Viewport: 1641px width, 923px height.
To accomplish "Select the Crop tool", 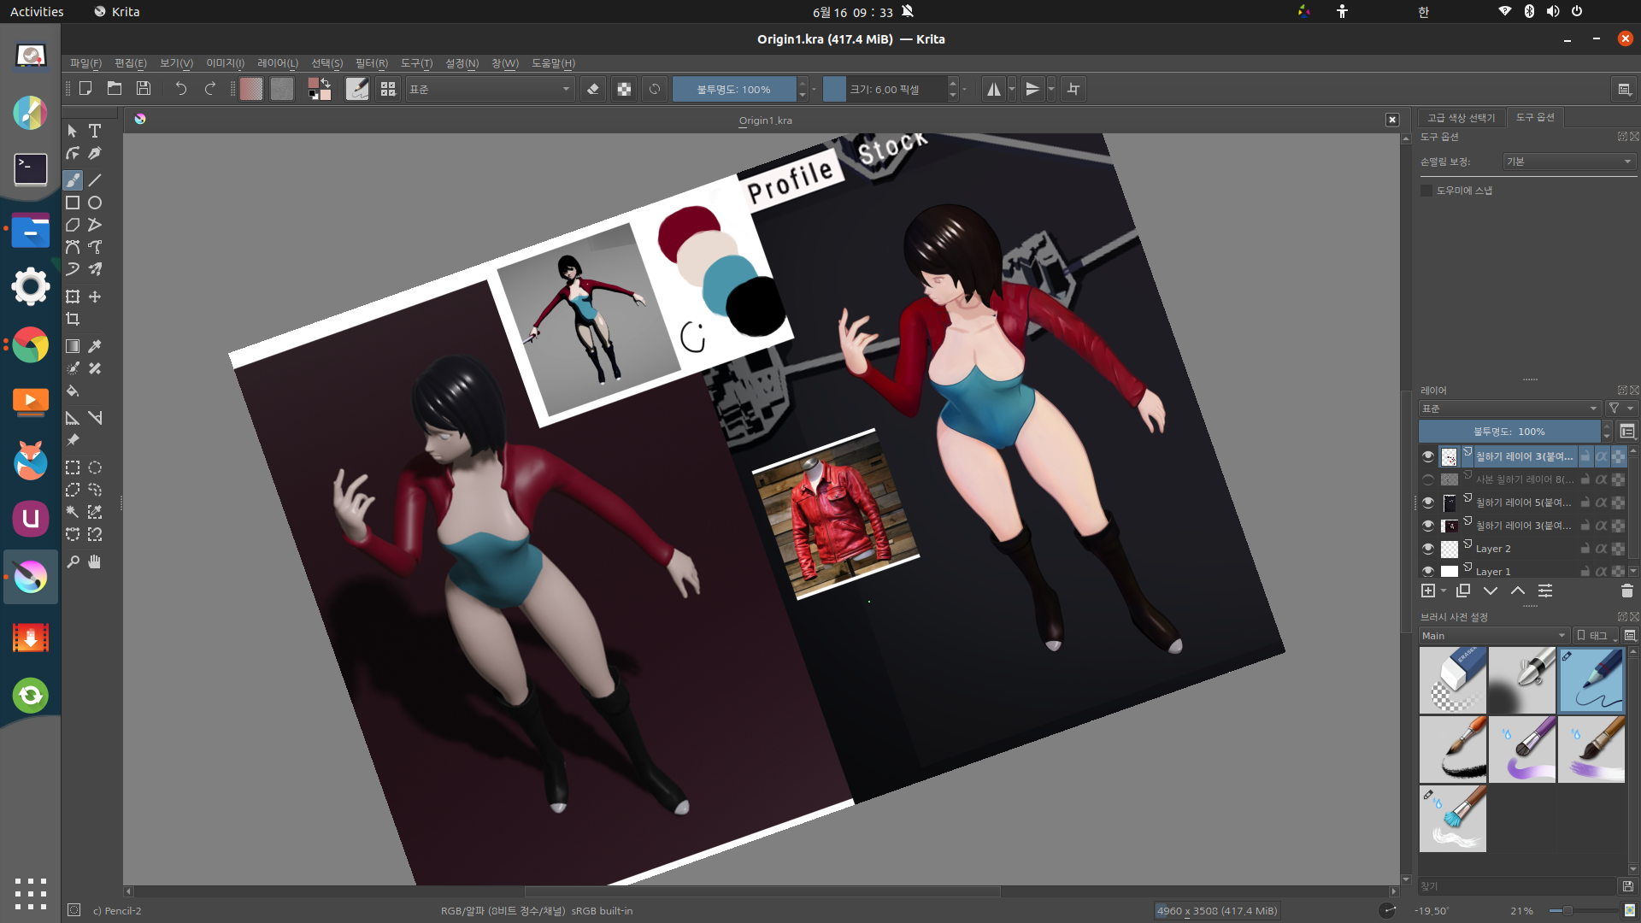I will click(x=73, y=319).
